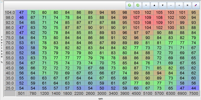Select the cell with value 105
This screenshot has width=201, height=100.
click(x=159, y=12)
